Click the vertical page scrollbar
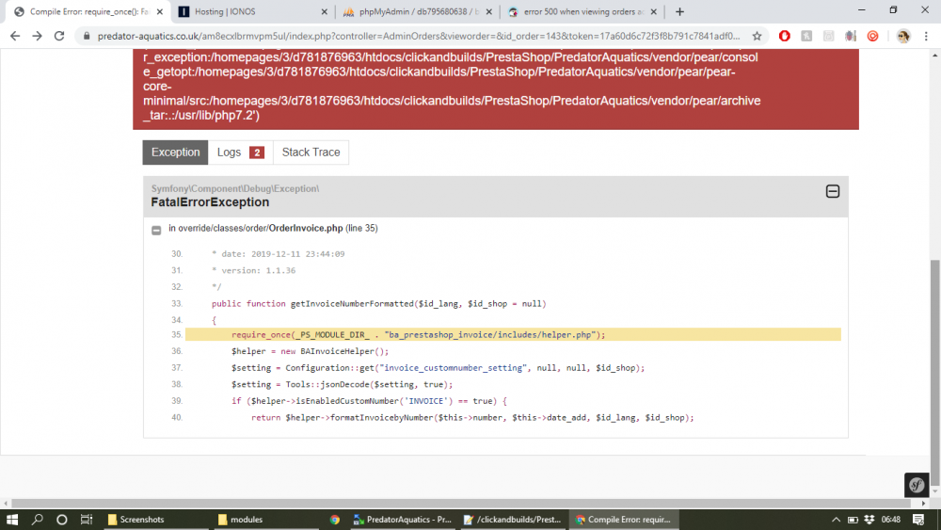941x530 pixels. (x=935, y=372)
